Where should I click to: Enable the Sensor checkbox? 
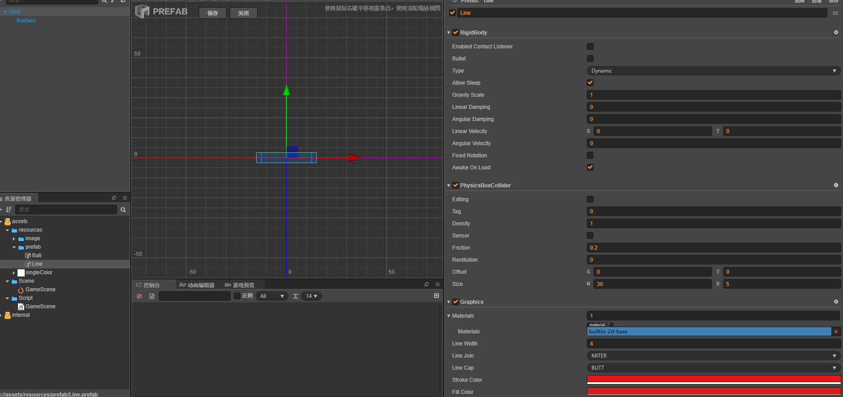(590, 236)
